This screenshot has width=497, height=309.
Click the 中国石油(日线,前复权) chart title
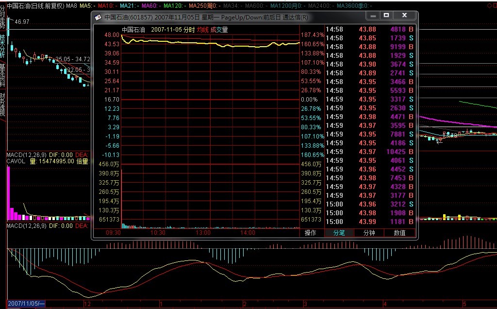point(35,6)
